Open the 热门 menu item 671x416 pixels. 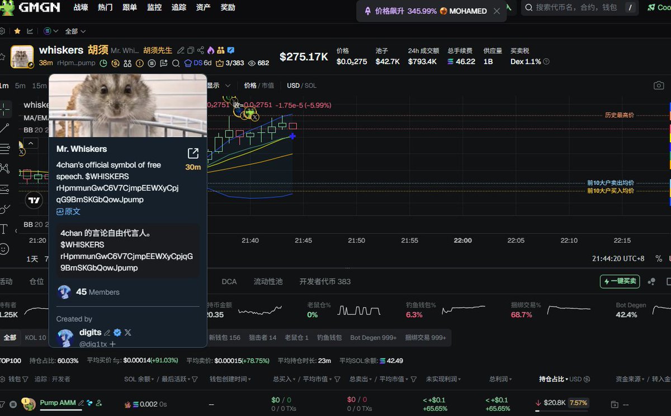105,8
